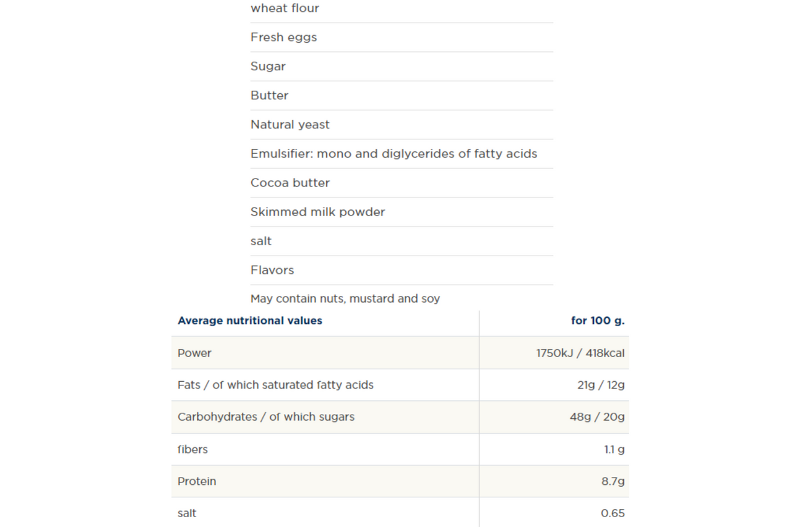Select the 1750kJ / 418kcal value
This screenshot has height=527, width=792.
point(580,353)
